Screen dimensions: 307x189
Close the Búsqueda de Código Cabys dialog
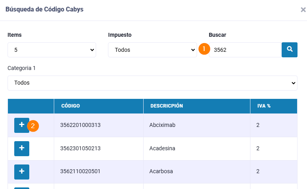303,10
